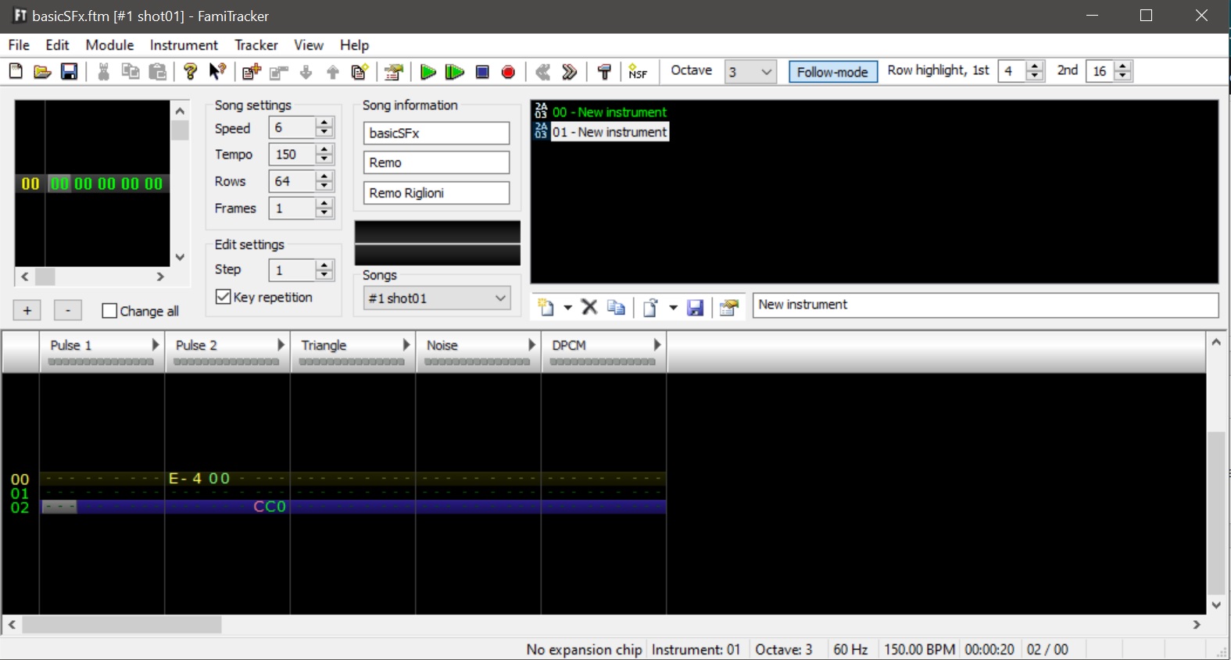The image size is (1231, 660).
Task: Open module properties icon in main toolbar
Action: click(394, 72)
